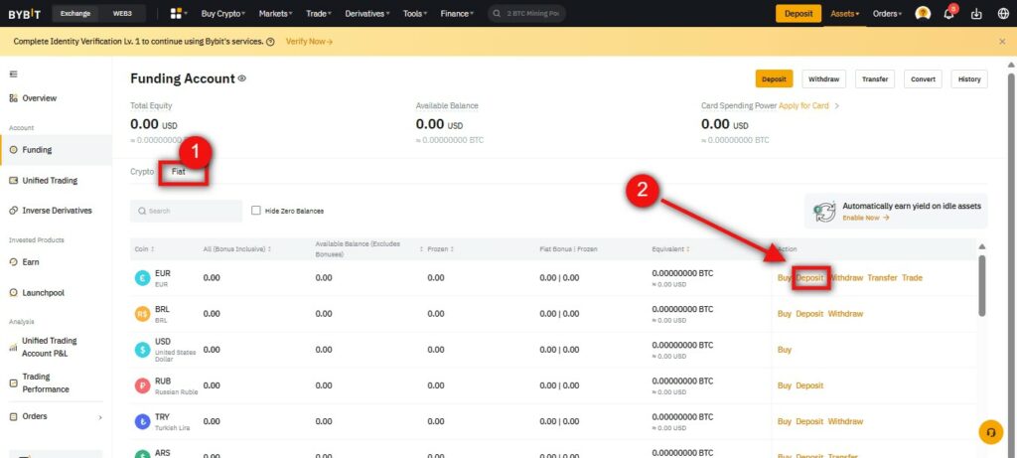The image size is (1017, 458).
Task: Close the identity verification banner
Action: pyautogui.click(x=1002, y=41)
